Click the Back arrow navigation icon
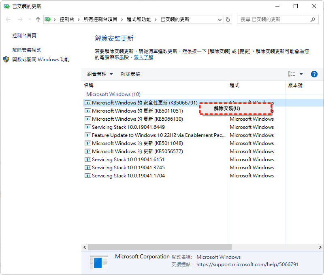 click(x=9, y=19)
